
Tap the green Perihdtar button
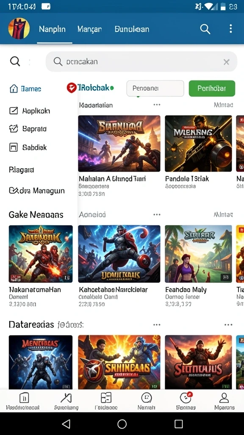(212, 88)
